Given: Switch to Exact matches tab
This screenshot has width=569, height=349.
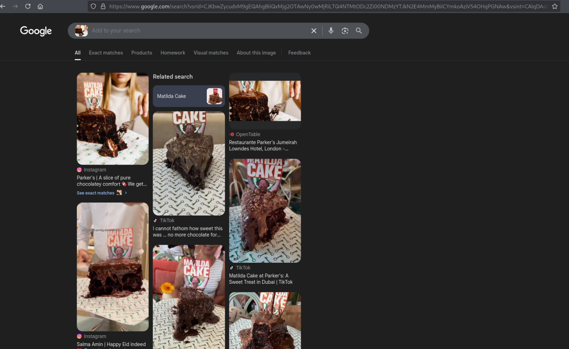Looking at the screenshot, I should tap(106, 53).
